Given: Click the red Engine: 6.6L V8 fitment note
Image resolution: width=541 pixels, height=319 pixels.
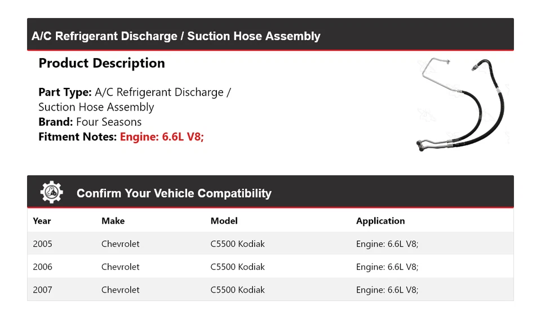Looking at the screenshot, I should click(x=162, y=136).
